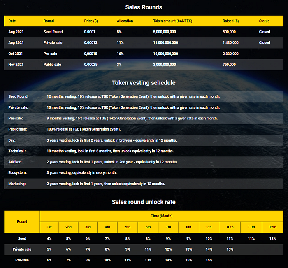The width and height of the screenshot is (288, 268).
Task: Select the Pre-sale: vesting label
Action: 16,119
